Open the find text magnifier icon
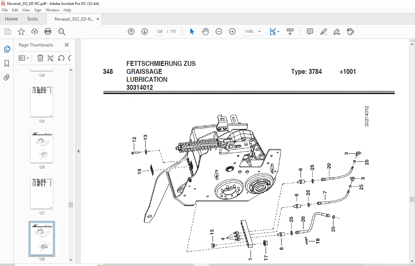The image size is (415, 266). [x=62, y=32]
